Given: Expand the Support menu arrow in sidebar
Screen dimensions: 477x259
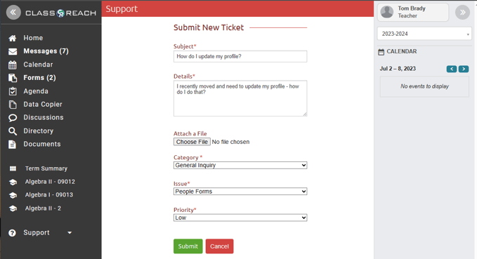Looking at the screenshot, I should coord(70,233).
